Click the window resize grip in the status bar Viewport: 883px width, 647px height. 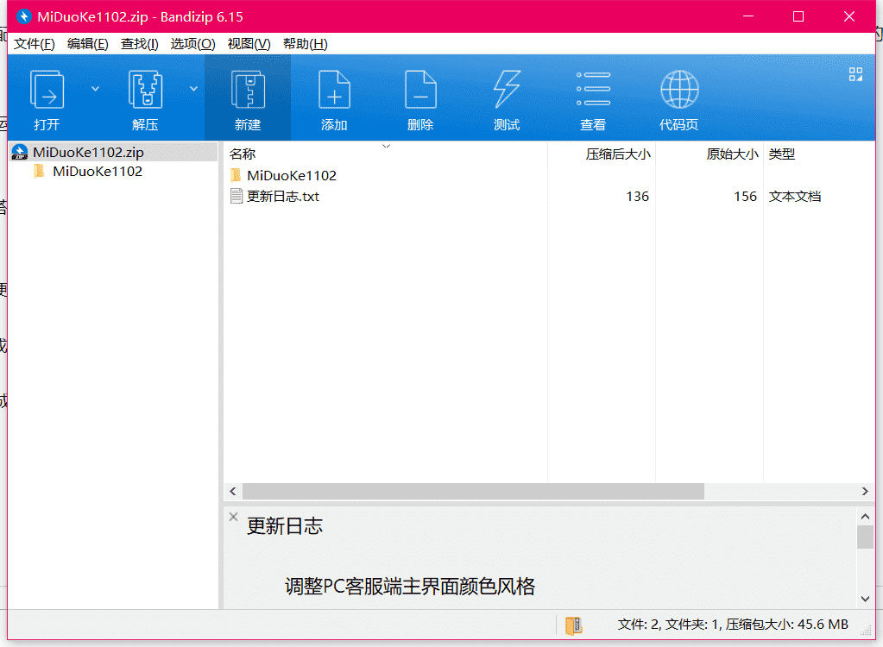[x=867, y=631]
